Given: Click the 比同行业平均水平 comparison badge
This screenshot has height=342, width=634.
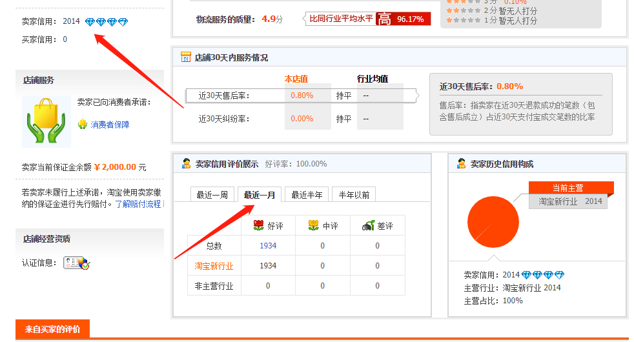Looking at the screenshot, I should coord(341,19).
